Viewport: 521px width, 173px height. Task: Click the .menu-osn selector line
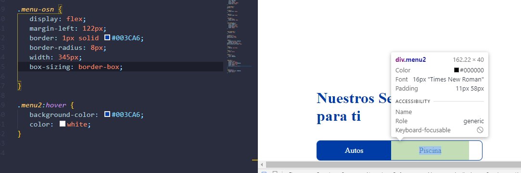(39, 9)
